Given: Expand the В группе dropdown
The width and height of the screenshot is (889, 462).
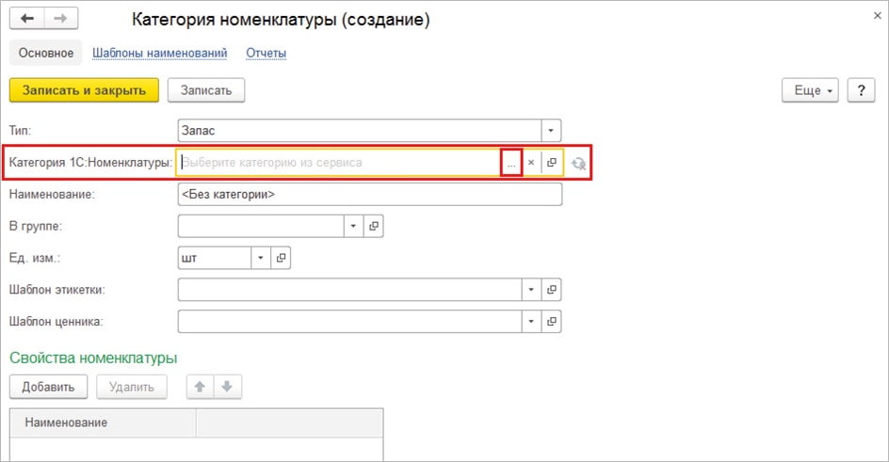Looking at the screenshot, I should click(x=354, y=227).
